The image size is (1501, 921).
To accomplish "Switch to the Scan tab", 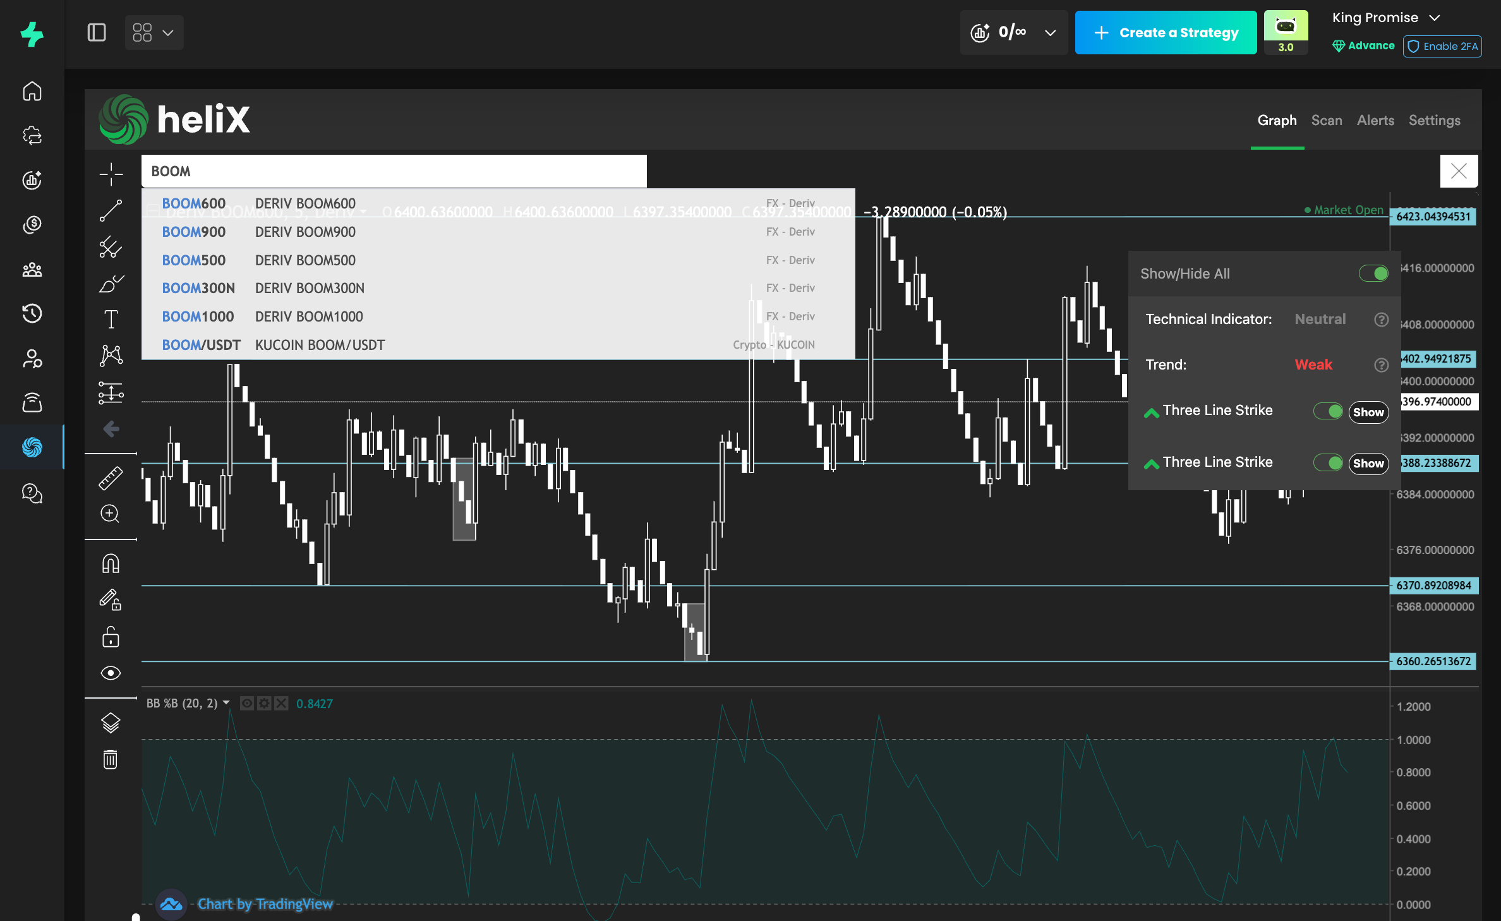I will (1326, 121).
